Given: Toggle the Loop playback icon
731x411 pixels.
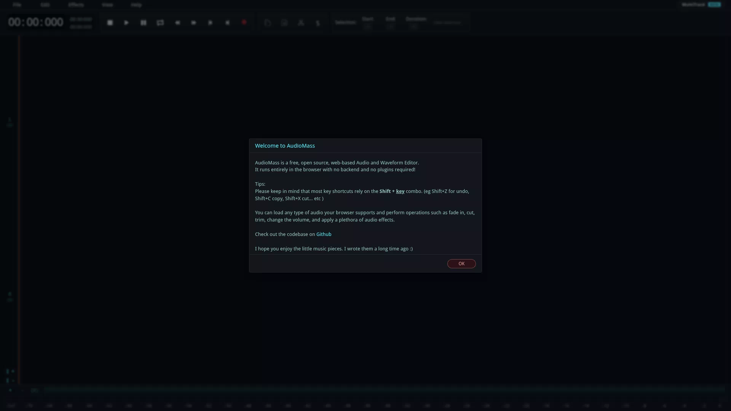Looking at the screenshot, I should (160, 23).
